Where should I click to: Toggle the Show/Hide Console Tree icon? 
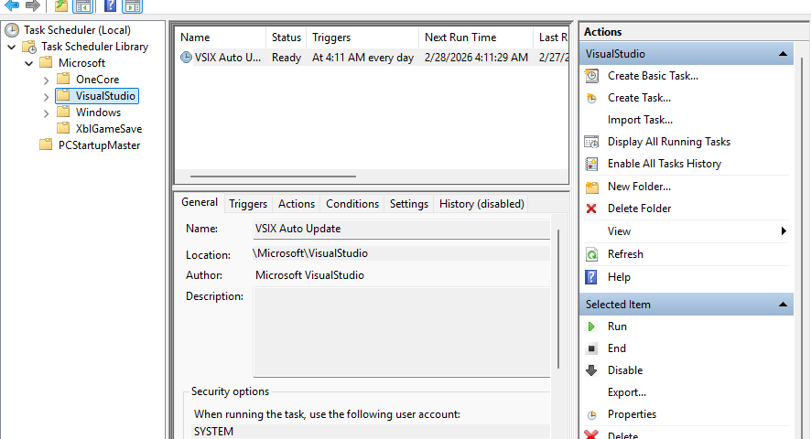[x=82, y=5]
